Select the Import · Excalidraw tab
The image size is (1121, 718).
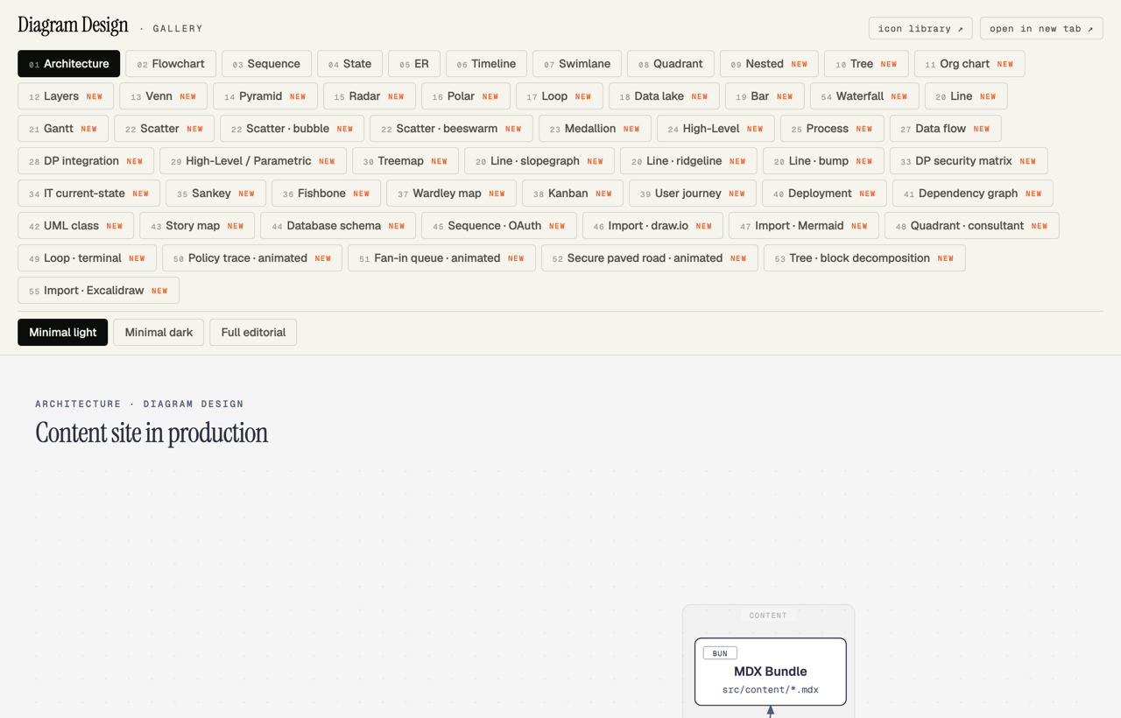[98, 291]
